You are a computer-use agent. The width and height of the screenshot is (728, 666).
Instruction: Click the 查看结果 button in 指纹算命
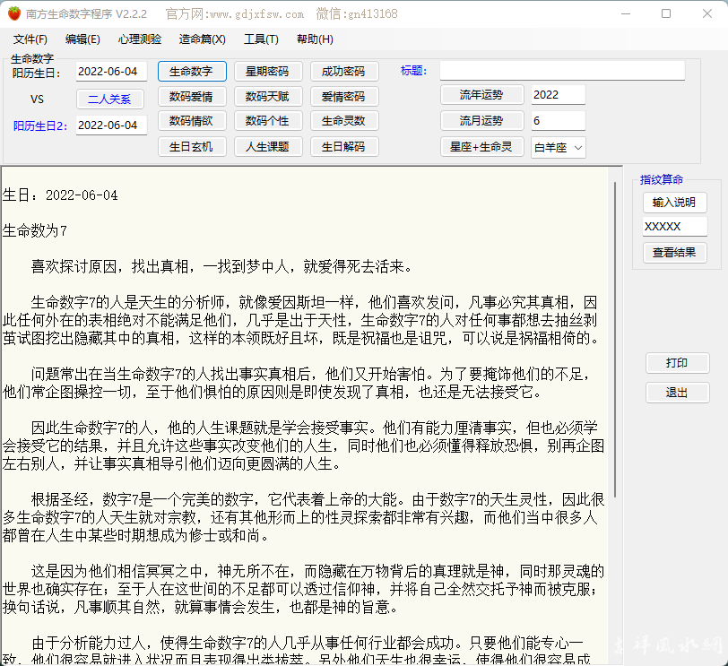tap(674, 253)
